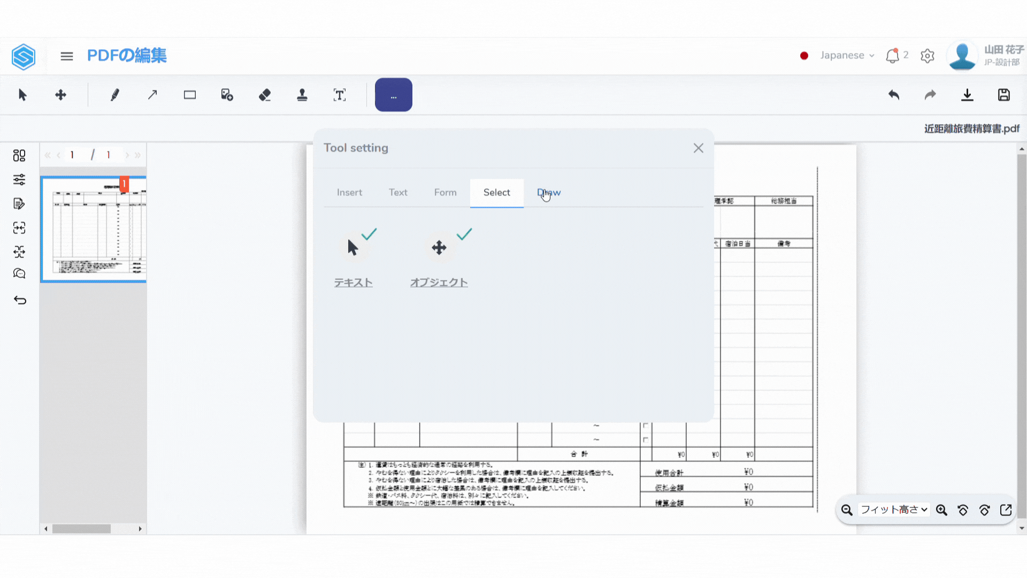
Task: Click the thumbnail panel horizontal scrollbar
Action: click(x=82, y=529)
